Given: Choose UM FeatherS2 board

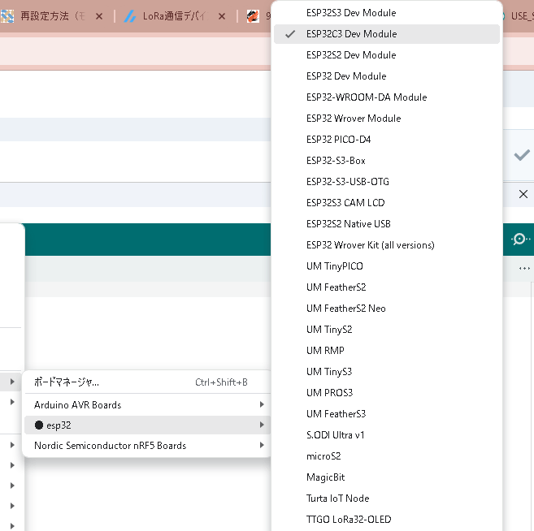Looking at the screenshot, I should (387, 287).
